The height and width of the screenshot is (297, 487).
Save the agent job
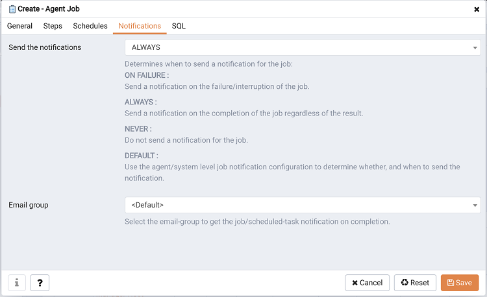point(460,283)
